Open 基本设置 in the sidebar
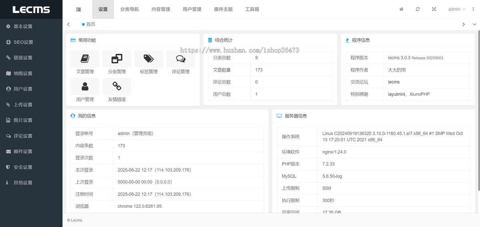 31,26
